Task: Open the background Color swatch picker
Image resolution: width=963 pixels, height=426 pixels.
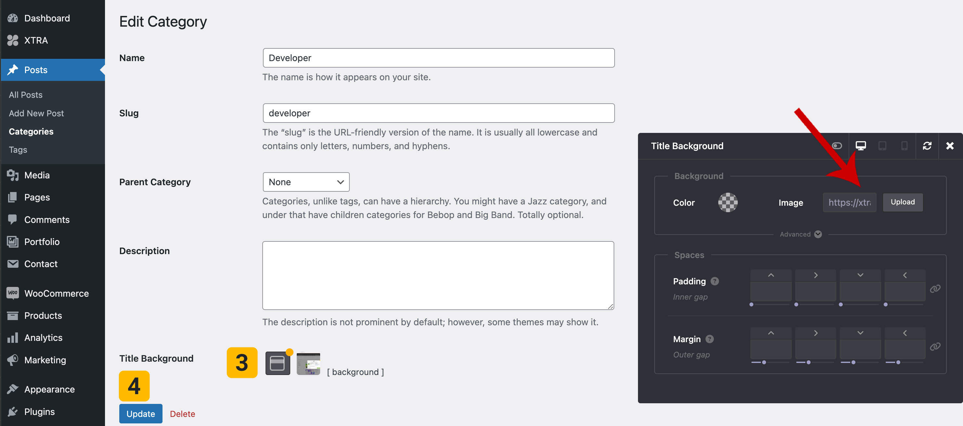Action: tap(727, 202)
